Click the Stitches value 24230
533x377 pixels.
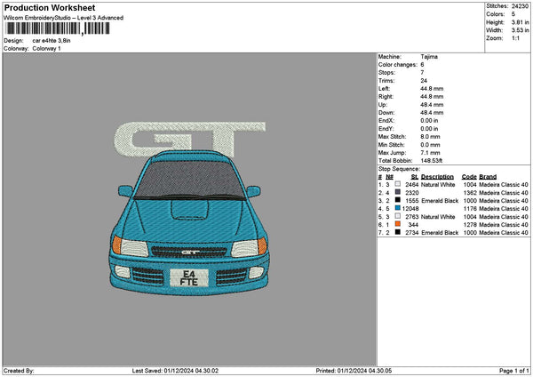point(520,6)
